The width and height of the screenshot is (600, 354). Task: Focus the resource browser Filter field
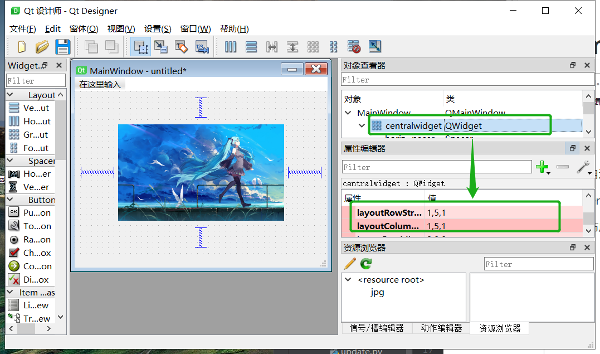[539, 264]
